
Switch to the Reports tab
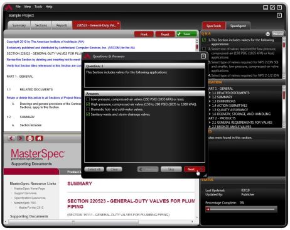point(62,25)
